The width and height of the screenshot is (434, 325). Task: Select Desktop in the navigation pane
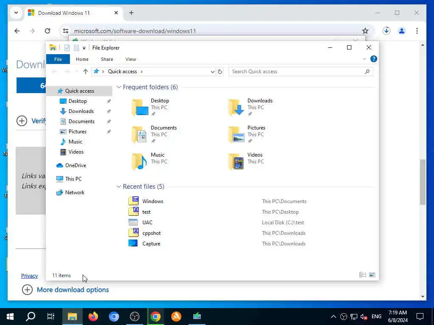point(78,101)
